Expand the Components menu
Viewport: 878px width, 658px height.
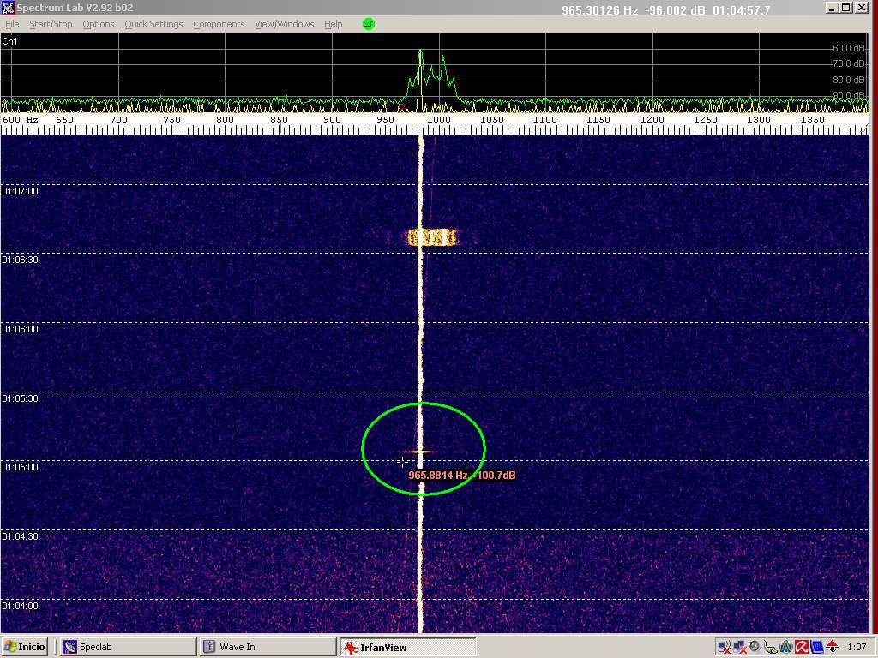pos(219,24)
